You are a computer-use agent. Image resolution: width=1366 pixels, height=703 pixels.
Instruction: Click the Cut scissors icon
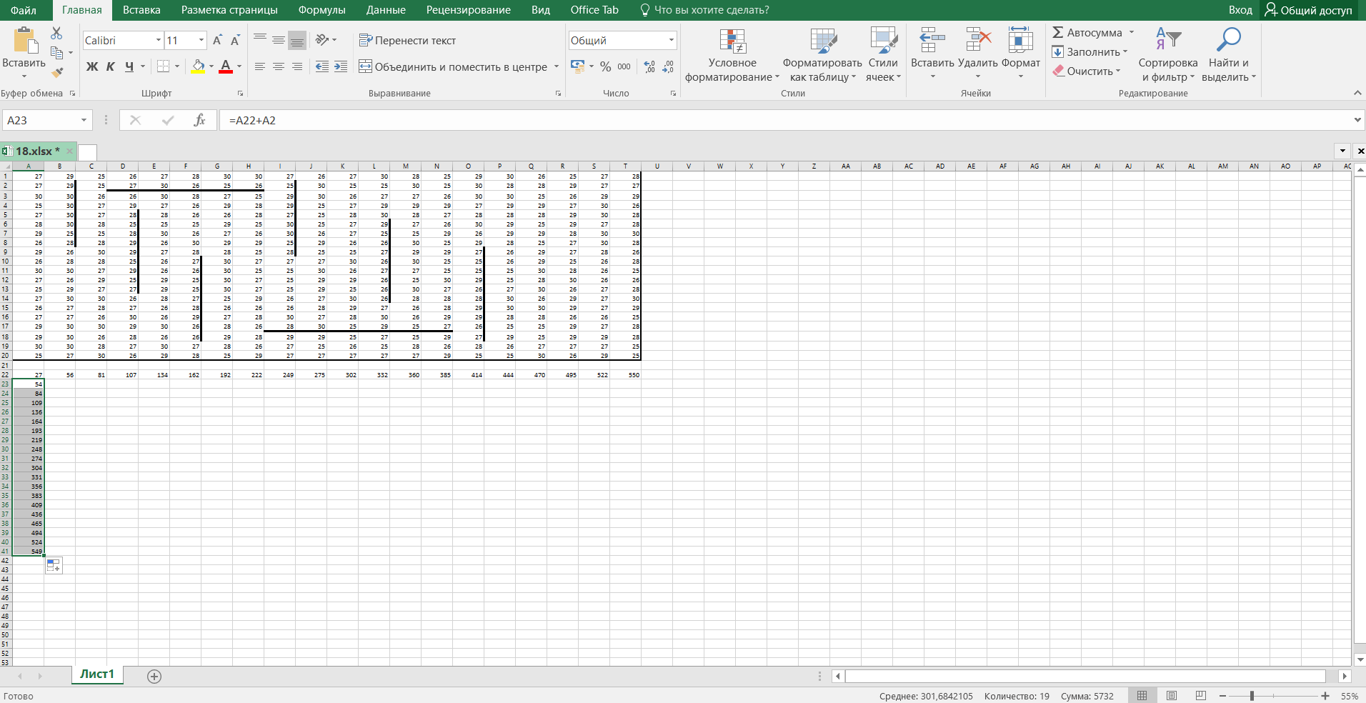pos(56,34)
